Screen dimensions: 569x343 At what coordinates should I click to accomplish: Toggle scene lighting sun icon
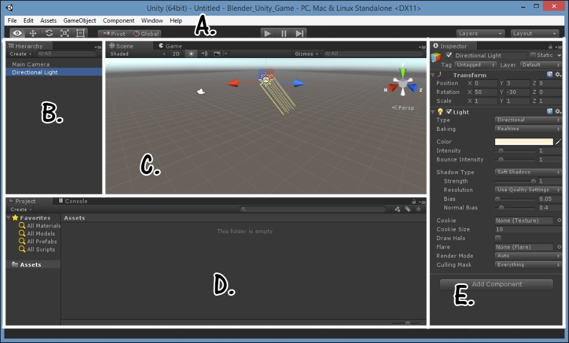pos(191,53)
